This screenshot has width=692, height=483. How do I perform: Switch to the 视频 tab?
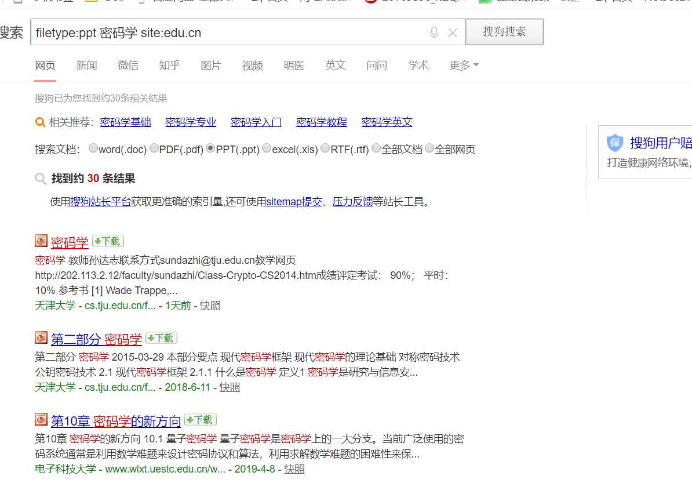pos(253,66)
